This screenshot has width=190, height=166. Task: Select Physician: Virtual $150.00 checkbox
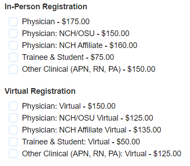click(13, 106)
